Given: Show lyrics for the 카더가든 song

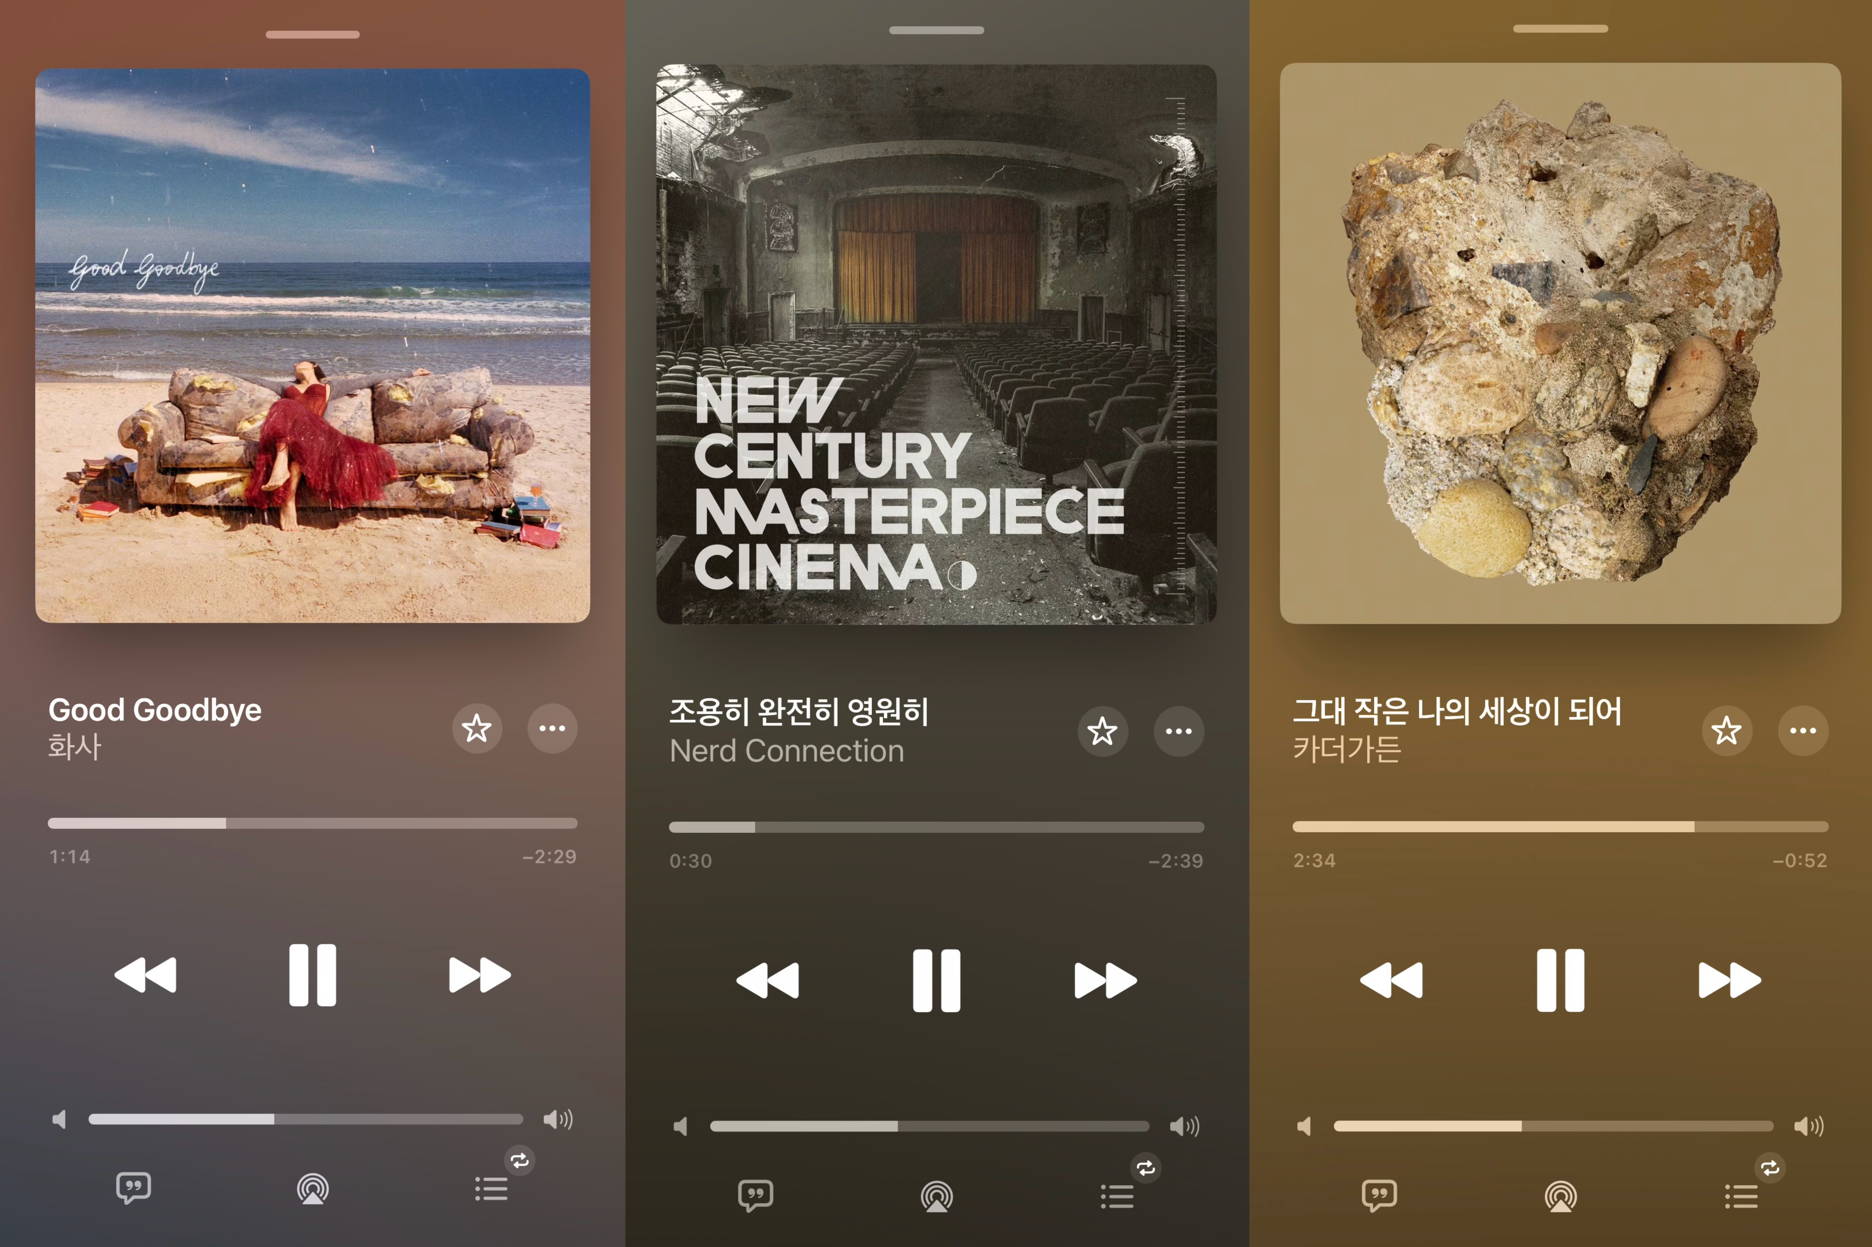Looking at the screenshot, I should pyautogui.click(x=1379, y=1195).
